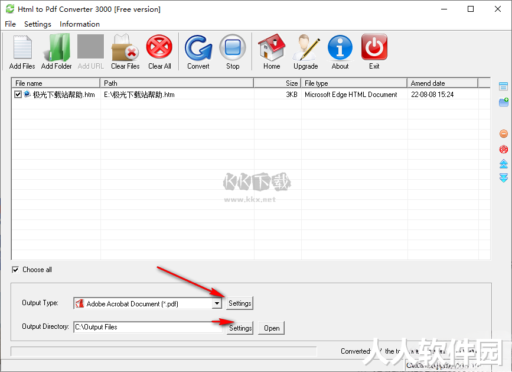Click Settings button next to Output Directory
The height and width of the screenshot is (372, 512).
[x=240, y=328]
